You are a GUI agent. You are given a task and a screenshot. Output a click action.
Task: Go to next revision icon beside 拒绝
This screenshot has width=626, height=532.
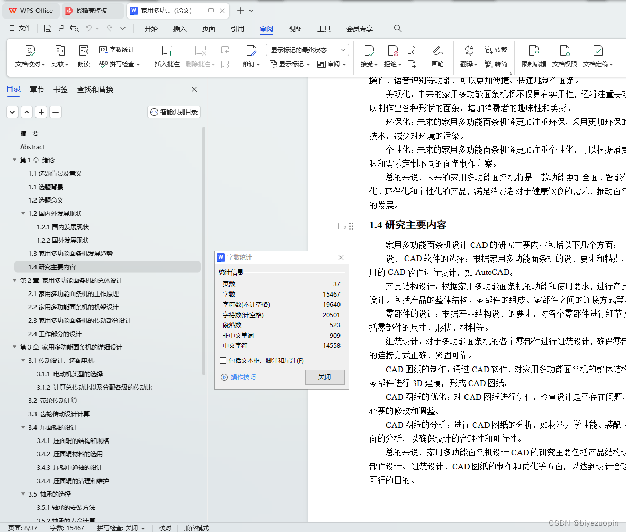412,64
